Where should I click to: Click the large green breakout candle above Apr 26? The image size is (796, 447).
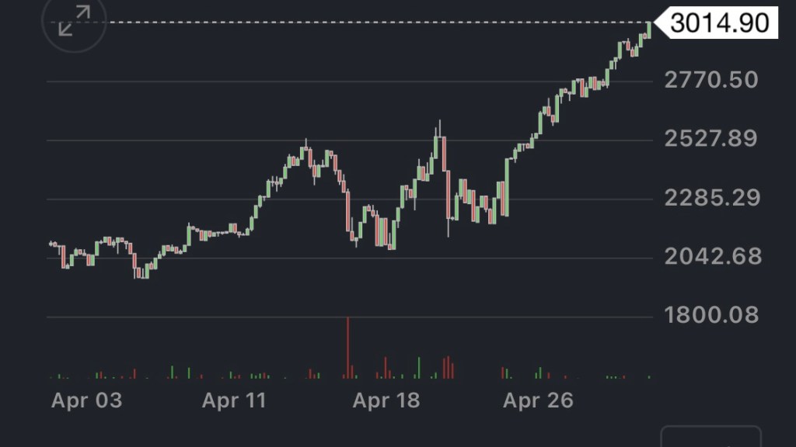[507, 186]
